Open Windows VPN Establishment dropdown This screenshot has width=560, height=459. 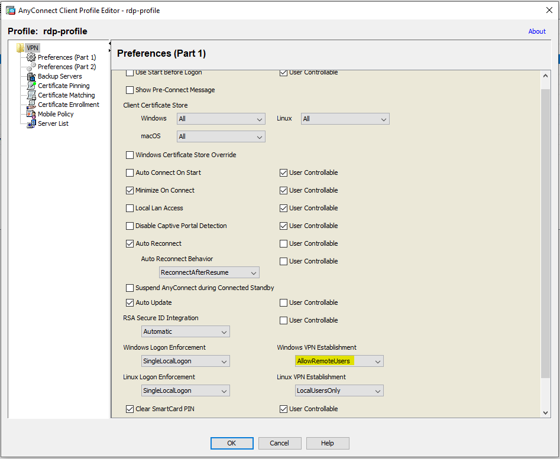pos(339,361)
